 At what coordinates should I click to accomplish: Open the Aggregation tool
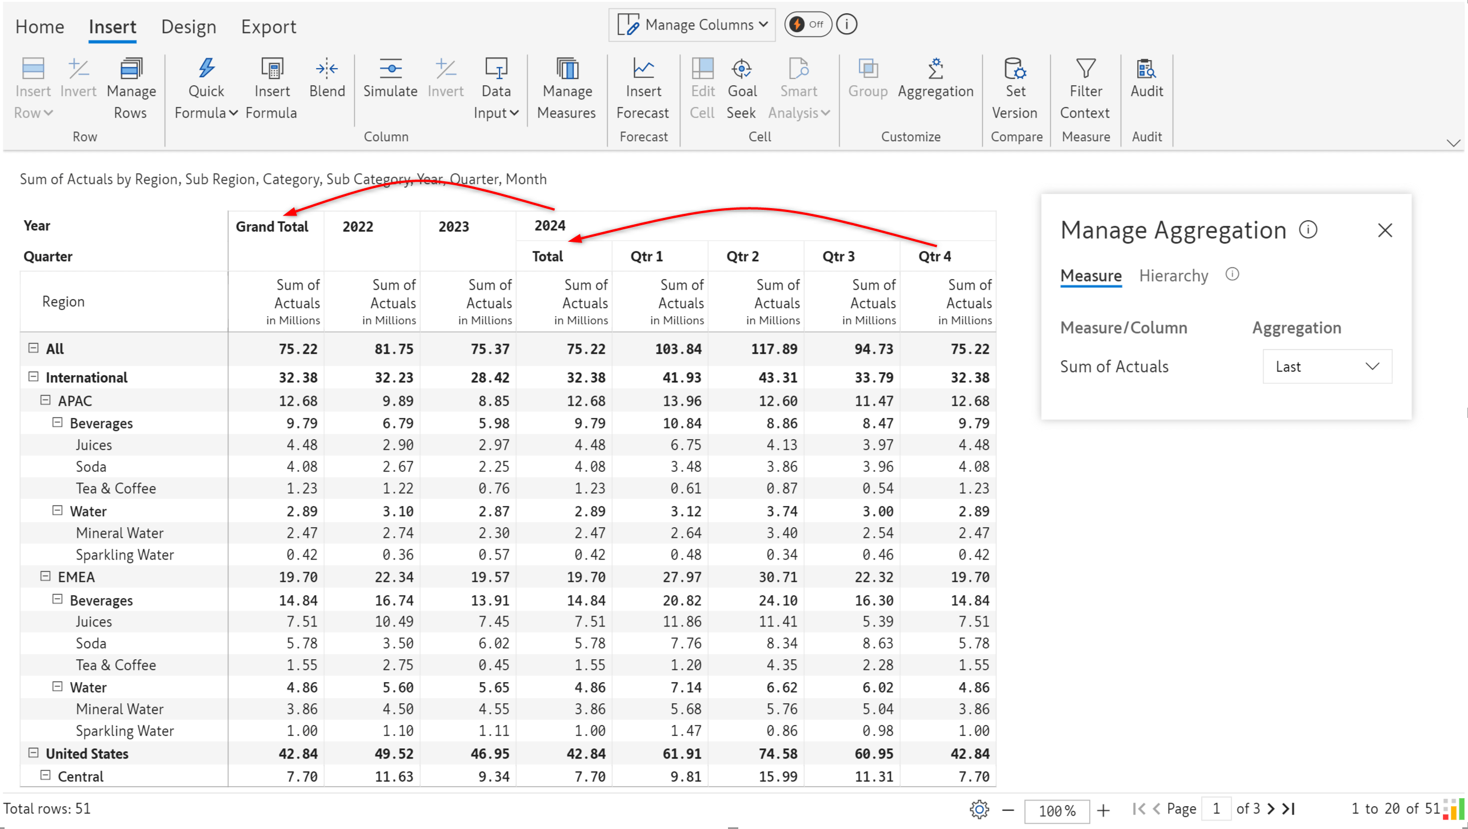935,78
